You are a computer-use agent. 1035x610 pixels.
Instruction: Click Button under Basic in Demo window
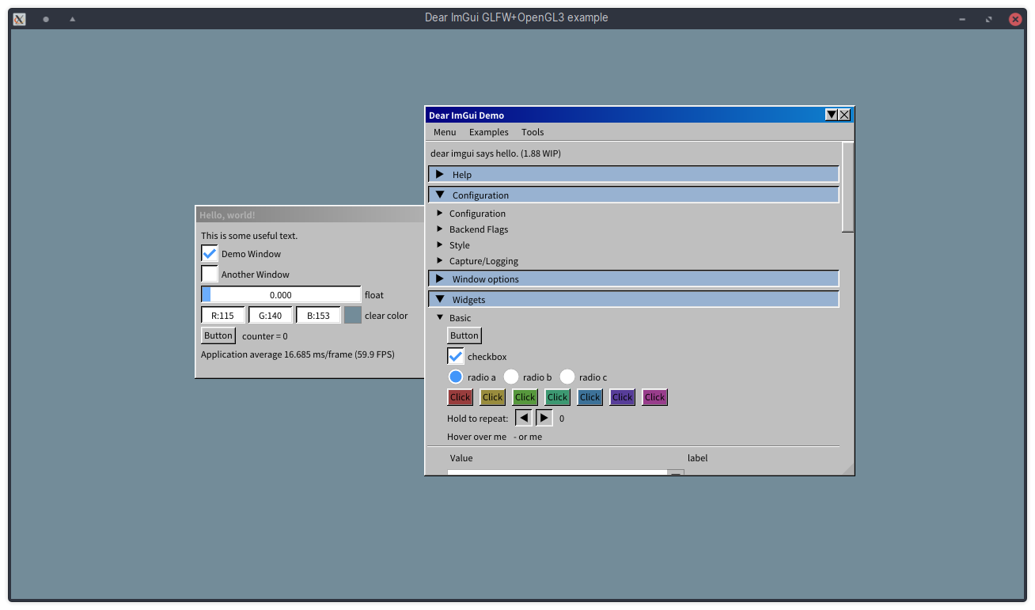(x=464, y=335)
